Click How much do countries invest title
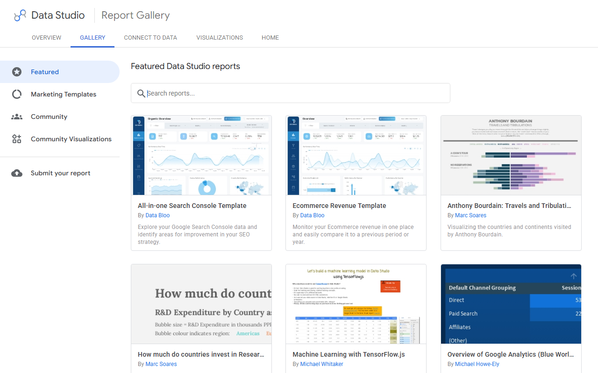This screenshot has height=373, width=598. coord(201,354)
